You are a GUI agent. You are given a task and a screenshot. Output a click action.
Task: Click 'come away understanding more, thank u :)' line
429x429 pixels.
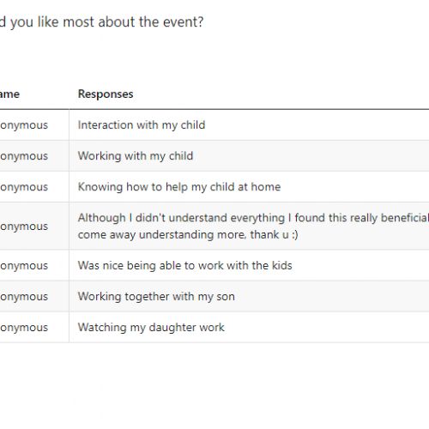188,235
